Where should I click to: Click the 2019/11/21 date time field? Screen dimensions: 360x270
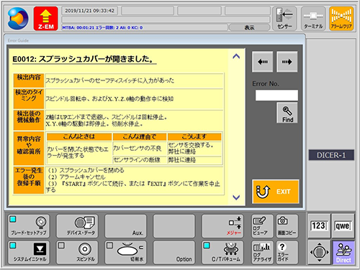(90, 11)
